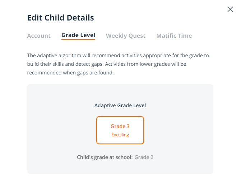The width and height of the screenshot is (241, 178).
Task: Click the text recommended when gaps are found
Action: 70,73
